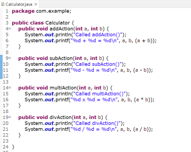The image size is (191, 152).
Task: Close the Calculator.java editor tab
Action: (36, 4)
